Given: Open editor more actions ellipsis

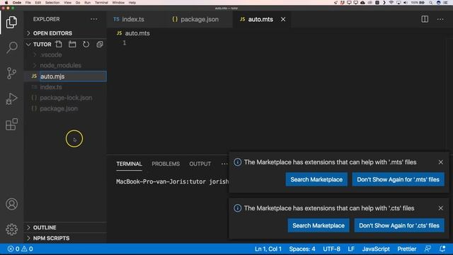Looking at the screenshot, I should (x=440, y=19).
